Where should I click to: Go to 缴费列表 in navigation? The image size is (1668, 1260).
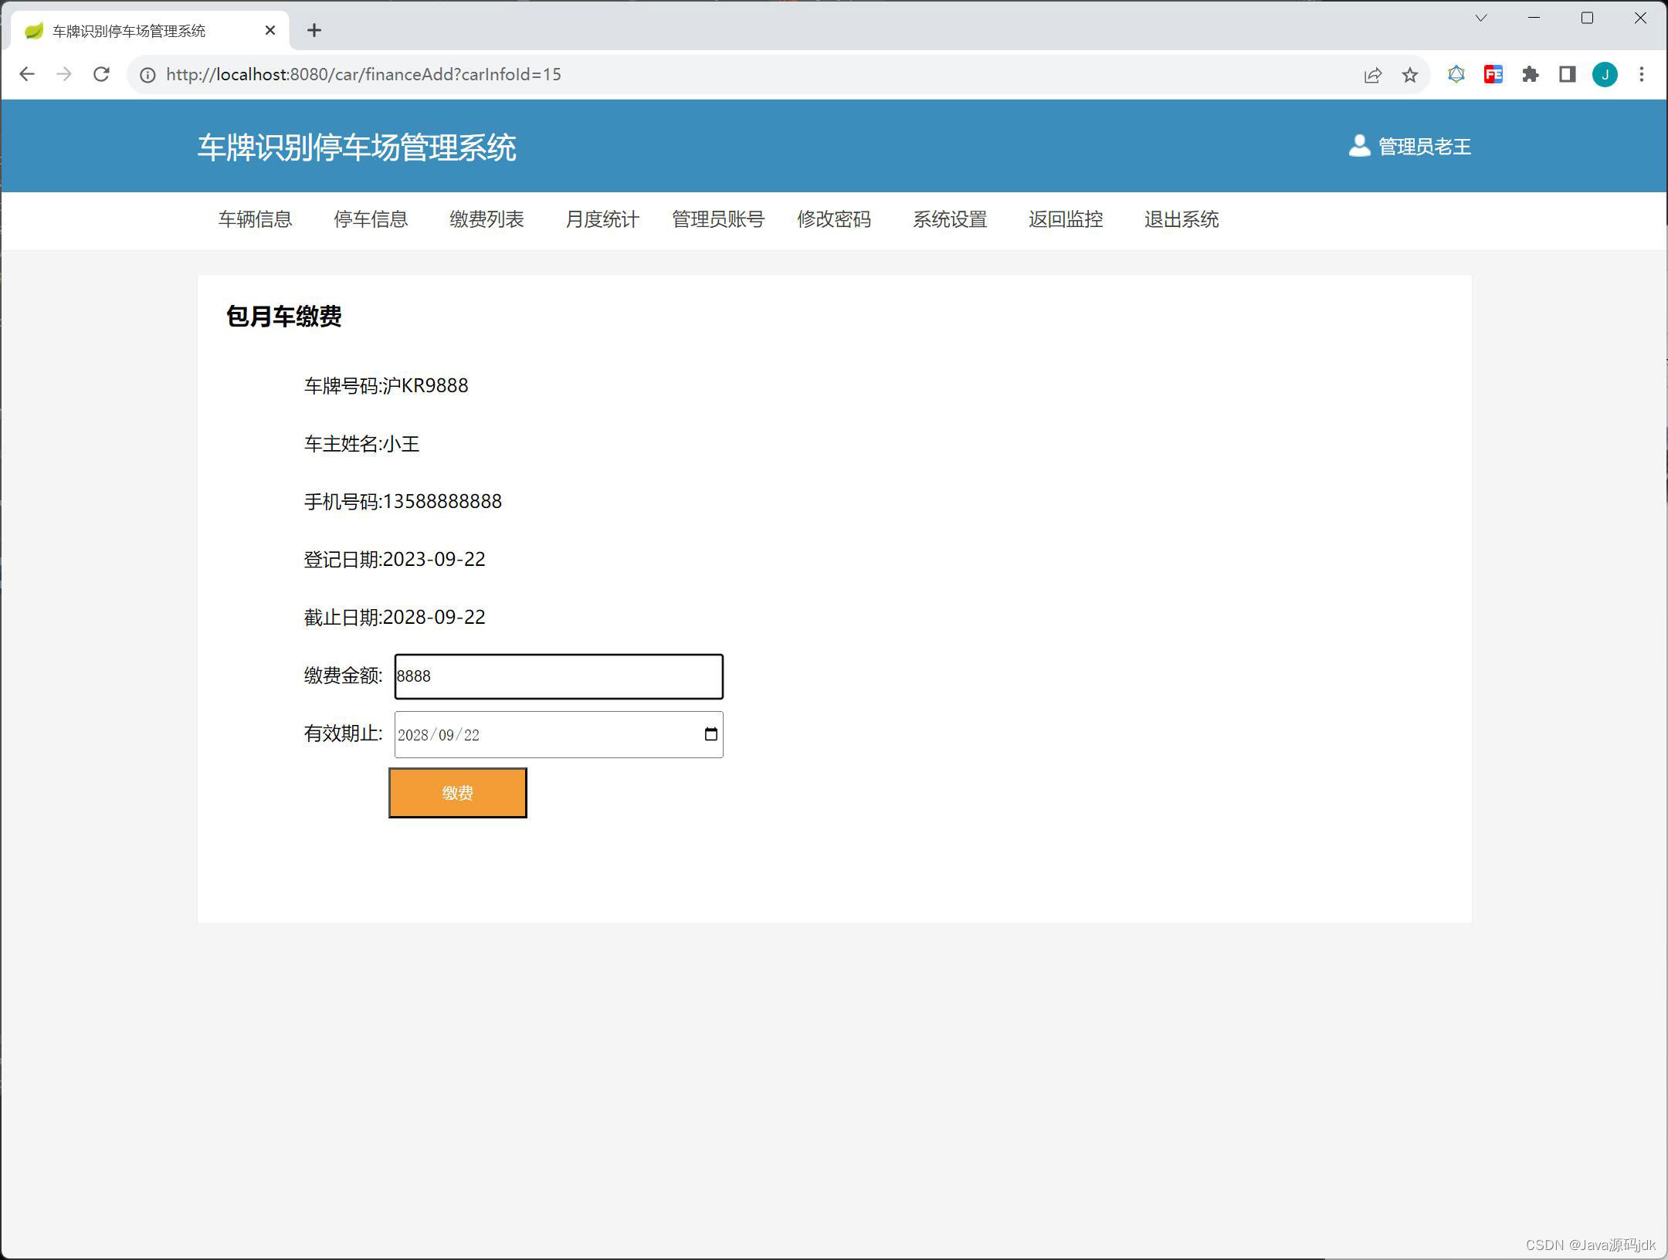(486, 219)
